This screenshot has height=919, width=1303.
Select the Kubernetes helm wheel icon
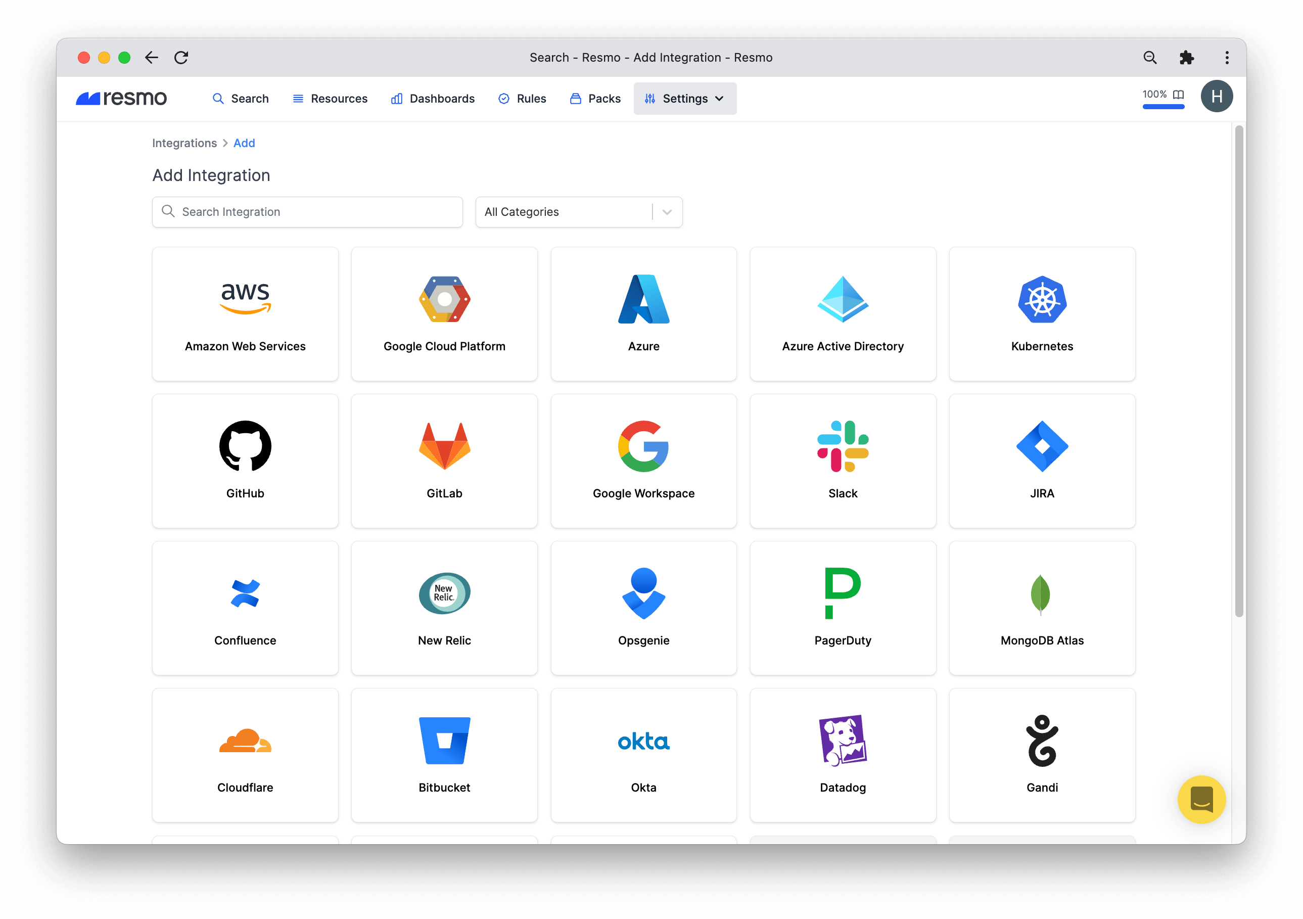[1042, 299]
